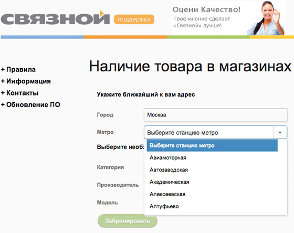Expand the Правила menu section
Screen dimensions: 294x233
[18, 69]
